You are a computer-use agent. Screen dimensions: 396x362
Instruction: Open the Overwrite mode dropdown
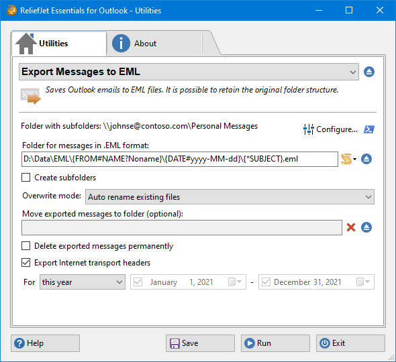[x=230, y=197]
